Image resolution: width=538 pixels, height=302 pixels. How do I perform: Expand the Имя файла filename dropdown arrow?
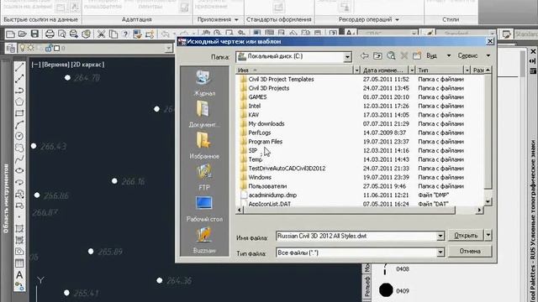(x=440, y=236)
